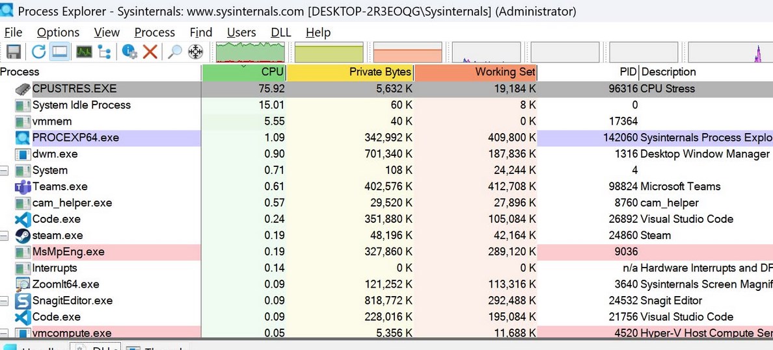Image resolution: width=773 pixels, height=350 pixels.
Task: Open the File menu
Action: pyautogui.click(x=13, y=32)
